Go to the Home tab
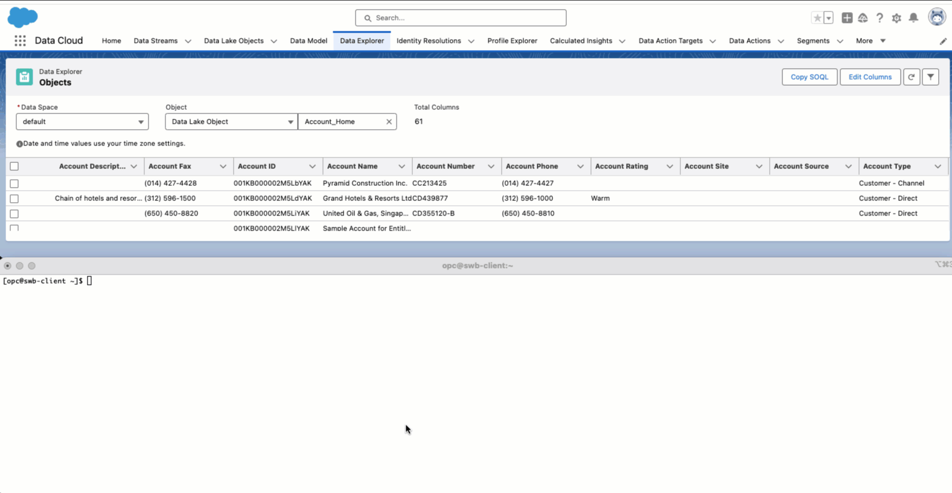The width and height of the screenshot is (952, 493). click(x=111, y=41)
